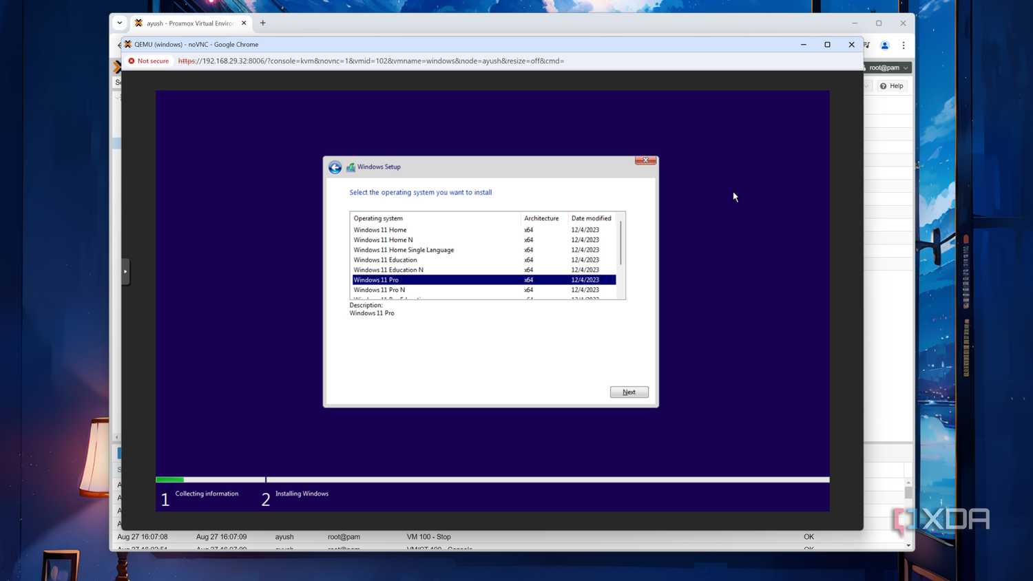Click the Not secure warning badge
The width and height of the screenshot is (1033, 581).
pyautogui.click(x=149, y=61)
